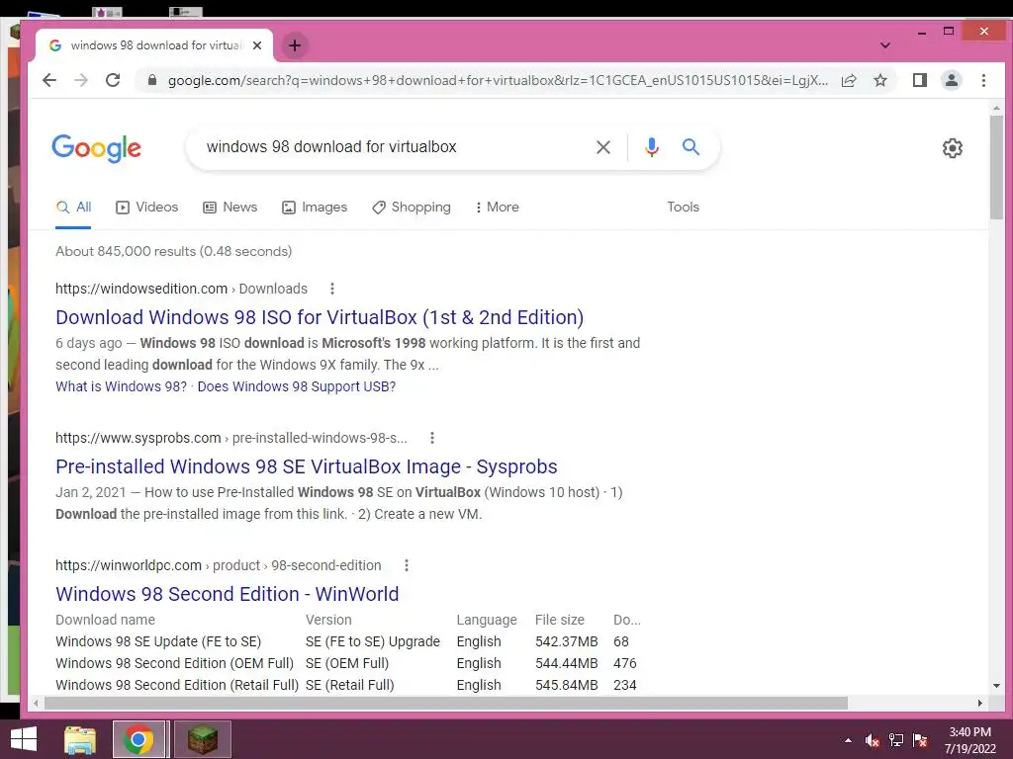Image resolution: width=1013 pixels, height=759 pixels.
Task: Open the Chrome three-dot menu
Action: [x=983, y=80]
